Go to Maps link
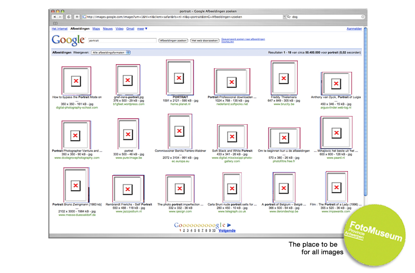This screenshot has width=415, height=273. pyautogui.click(x=96, y=29)
